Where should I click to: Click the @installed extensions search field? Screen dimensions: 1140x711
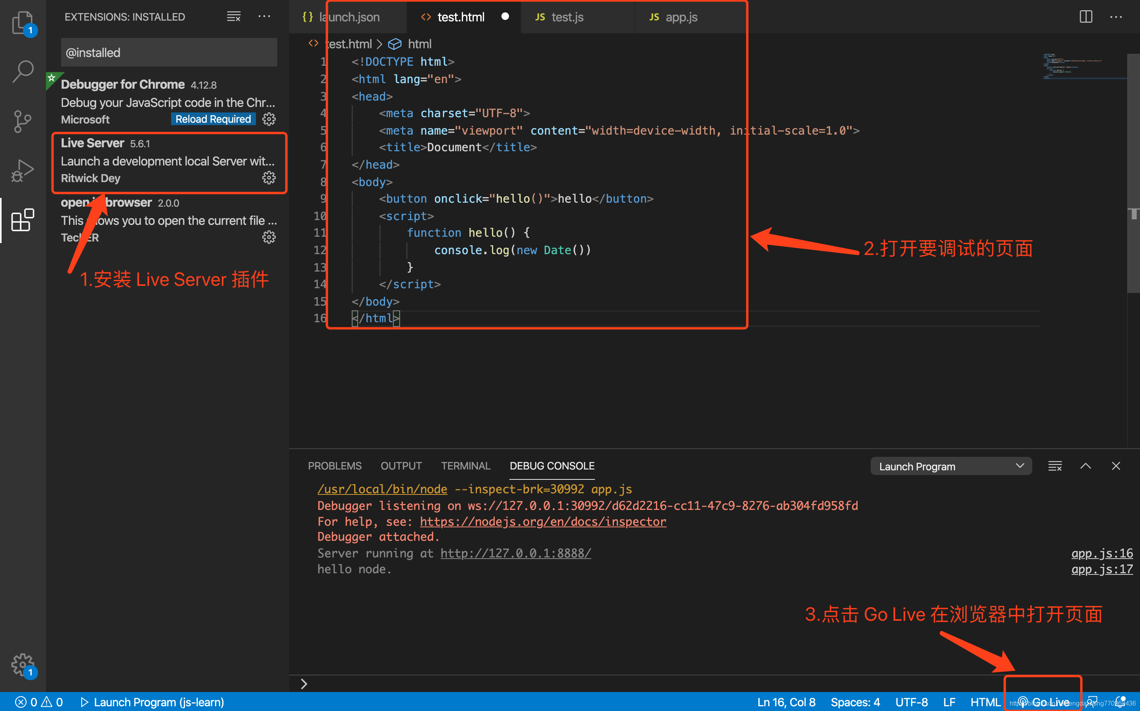pos(169,52)
